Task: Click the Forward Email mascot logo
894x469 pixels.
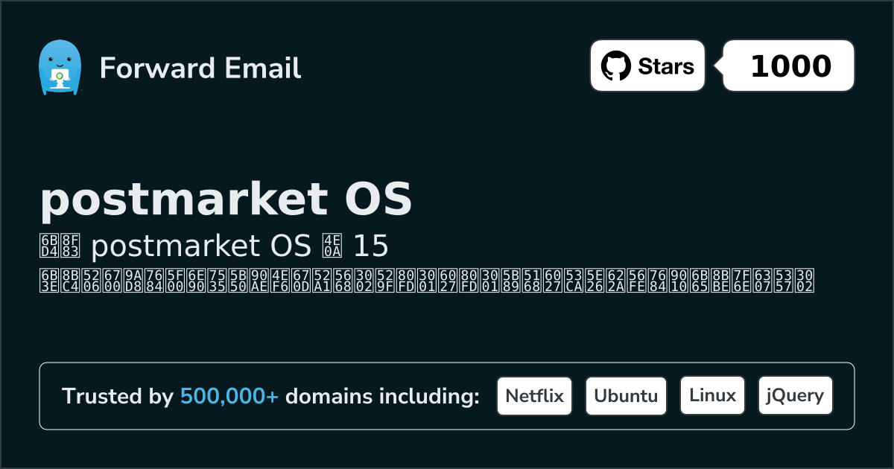Action: tap(59, 67)
